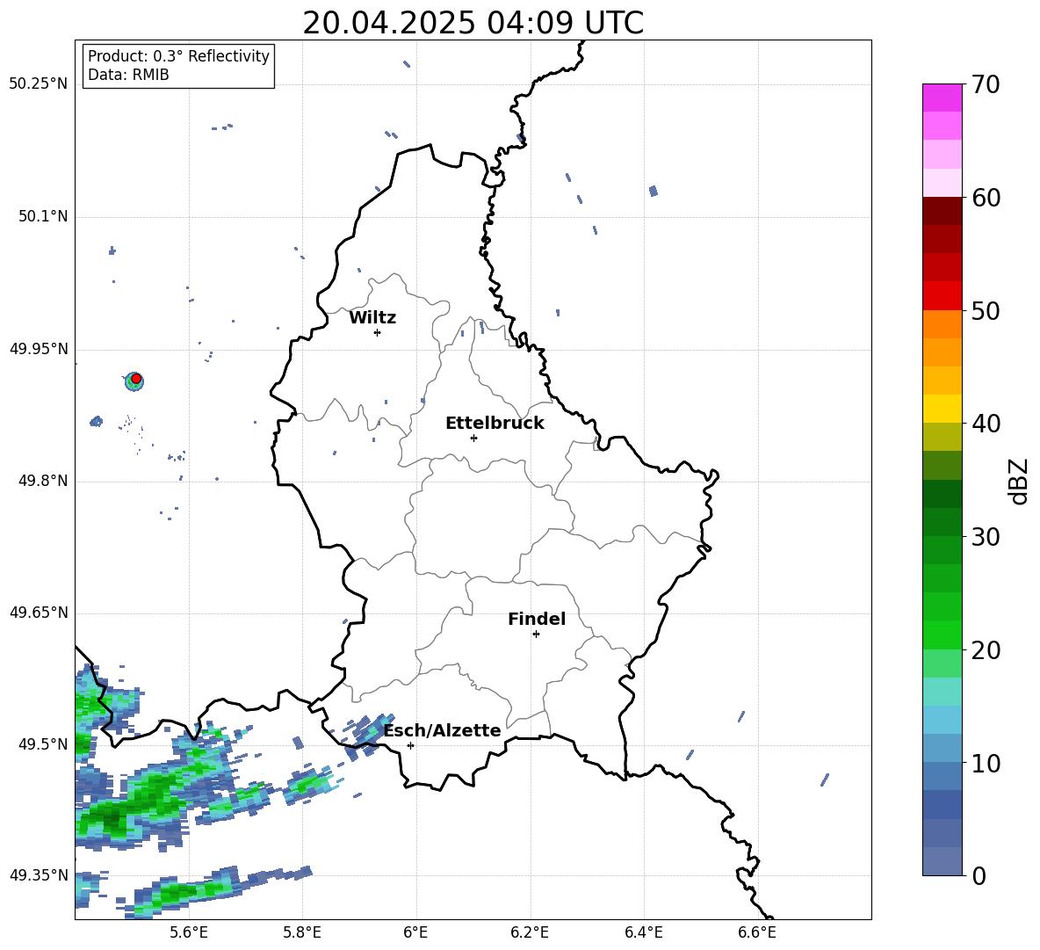Screen dimensions: 1040x950
Task: Click the 5.6°E longitude label
Action: (189, 932)
